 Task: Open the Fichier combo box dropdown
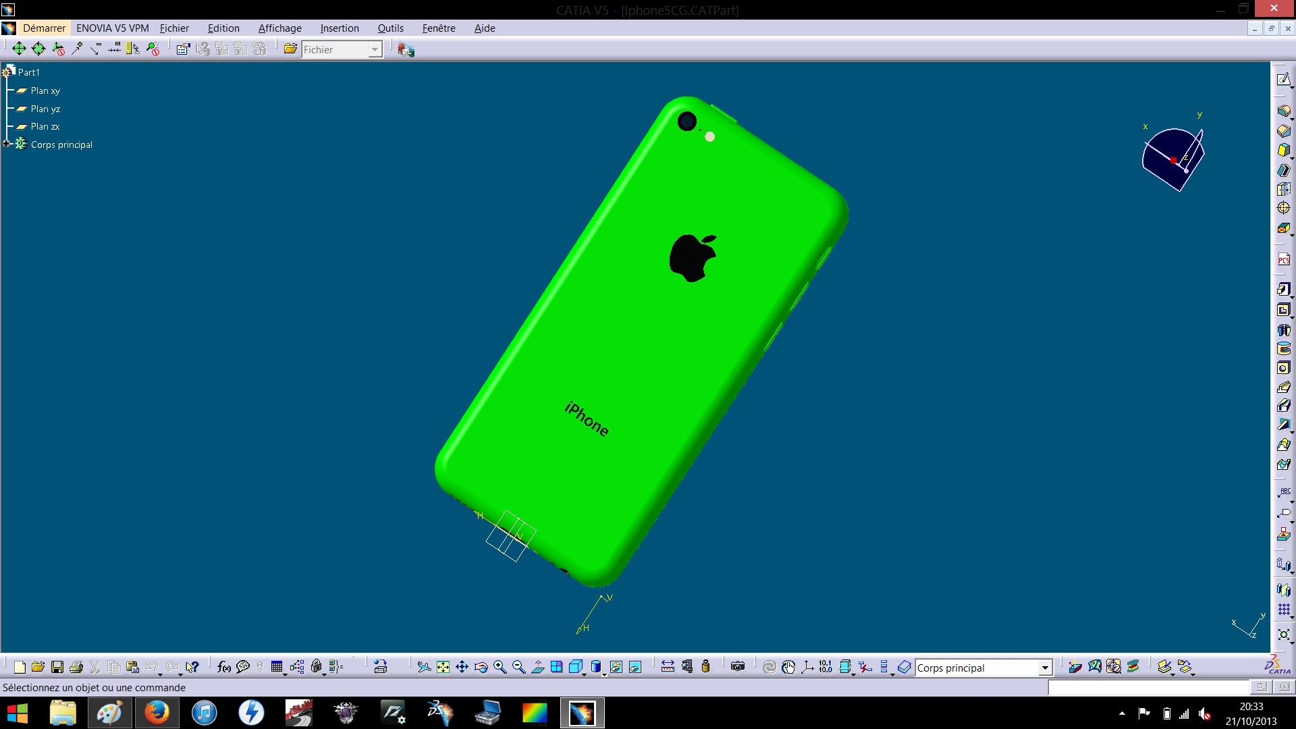[375, 49]
